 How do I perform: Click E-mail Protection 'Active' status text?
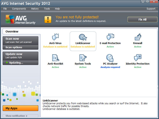tap(110, 47)
